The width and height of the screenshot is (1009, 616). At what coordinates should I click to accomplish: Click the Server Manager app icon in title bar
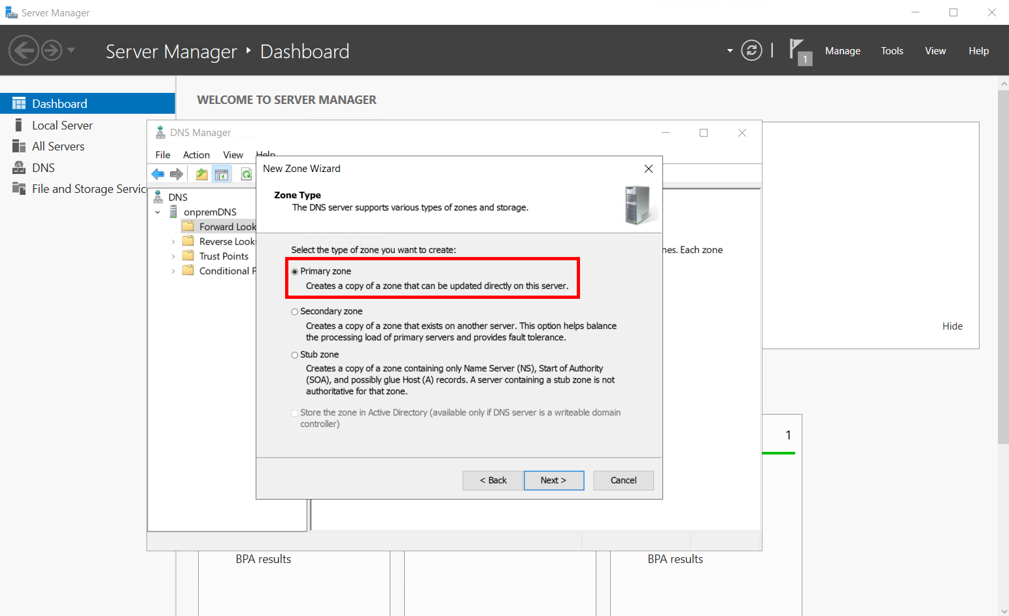pyautogui.click(x=11, y=12)
